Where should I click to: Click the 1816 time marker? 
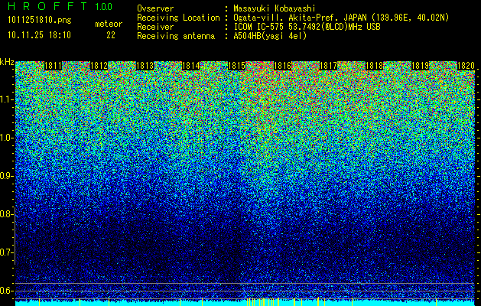(282, 66)
